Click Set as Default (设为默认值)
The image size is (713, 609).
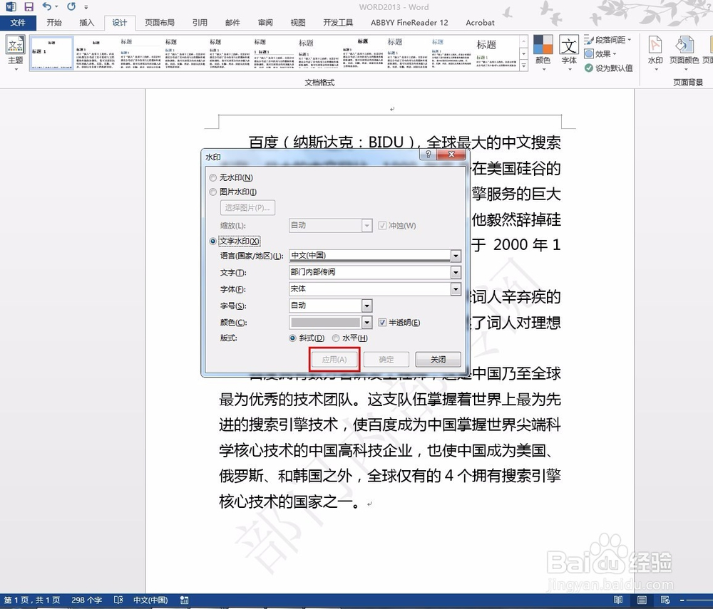[x=608, y=68]
